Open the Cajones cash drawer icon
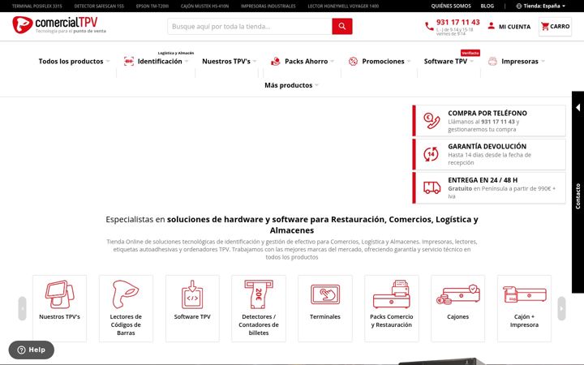Screen dimensions: 584x365 pos(457,294)
